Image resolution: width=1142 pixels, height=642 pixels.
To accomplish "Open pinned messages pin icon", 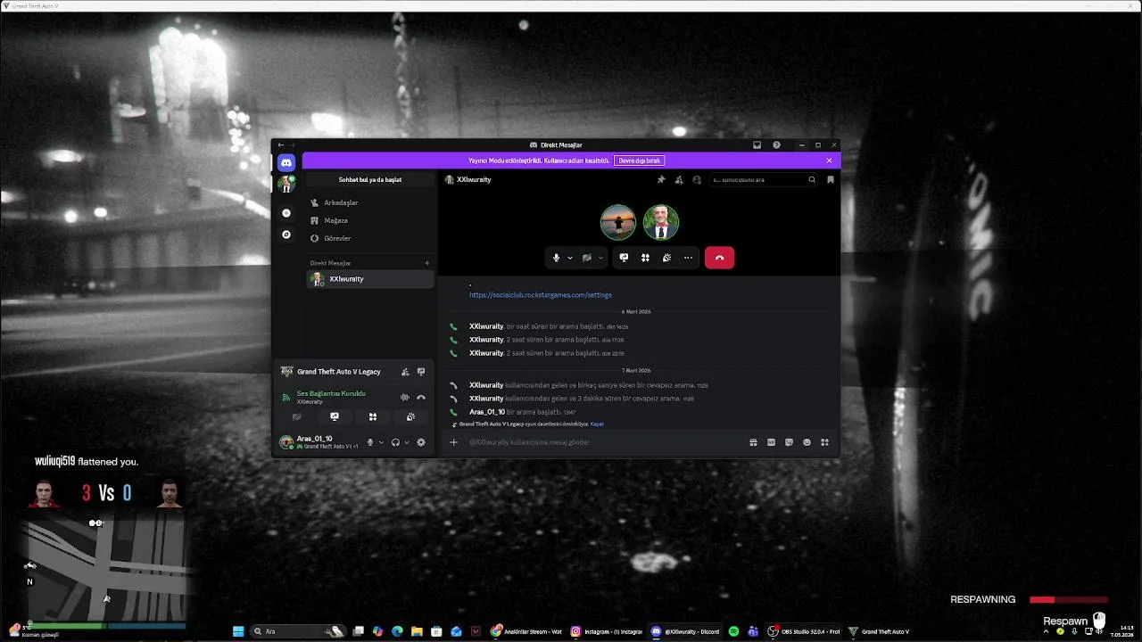I will 661,180.
